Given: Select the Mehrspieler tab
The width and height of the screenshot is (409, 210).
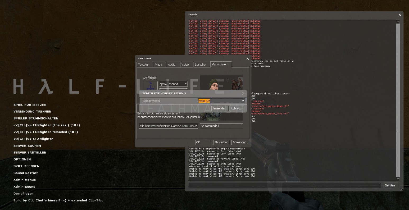Looking at the screenshot, I should tap(221, 64).
